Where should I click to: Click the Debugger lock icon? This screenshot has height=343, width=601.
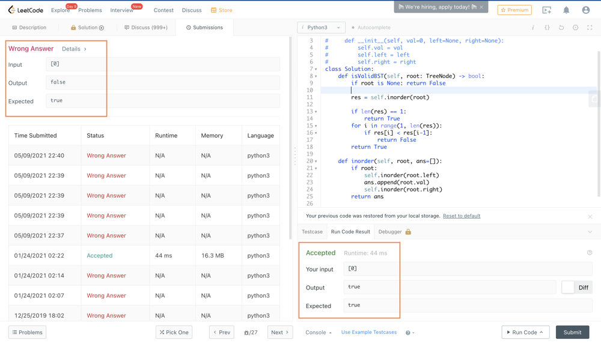point(408,231)
